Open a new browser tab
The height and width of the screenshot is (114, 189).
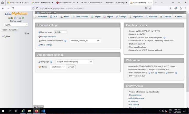[156, 3]
